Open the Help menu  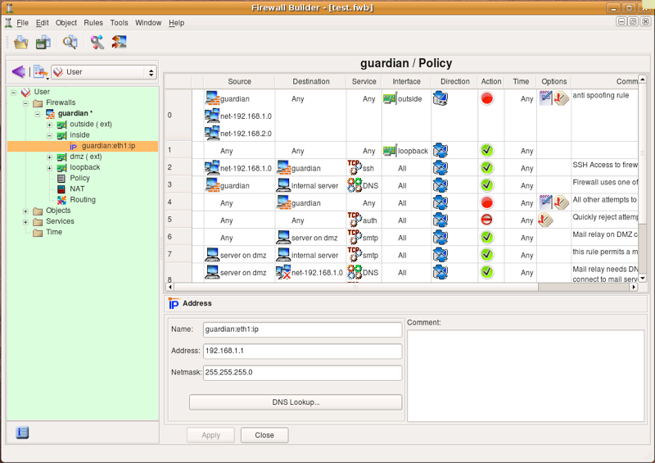176,23
